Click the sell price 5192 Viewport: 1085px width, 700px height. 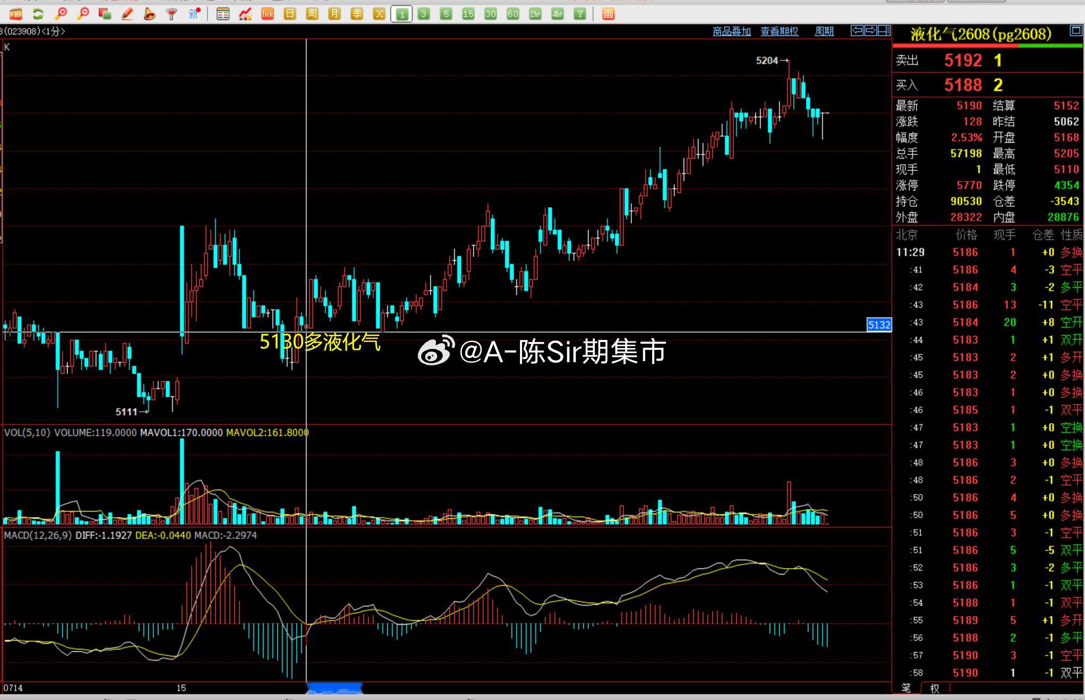click(963, 61)
